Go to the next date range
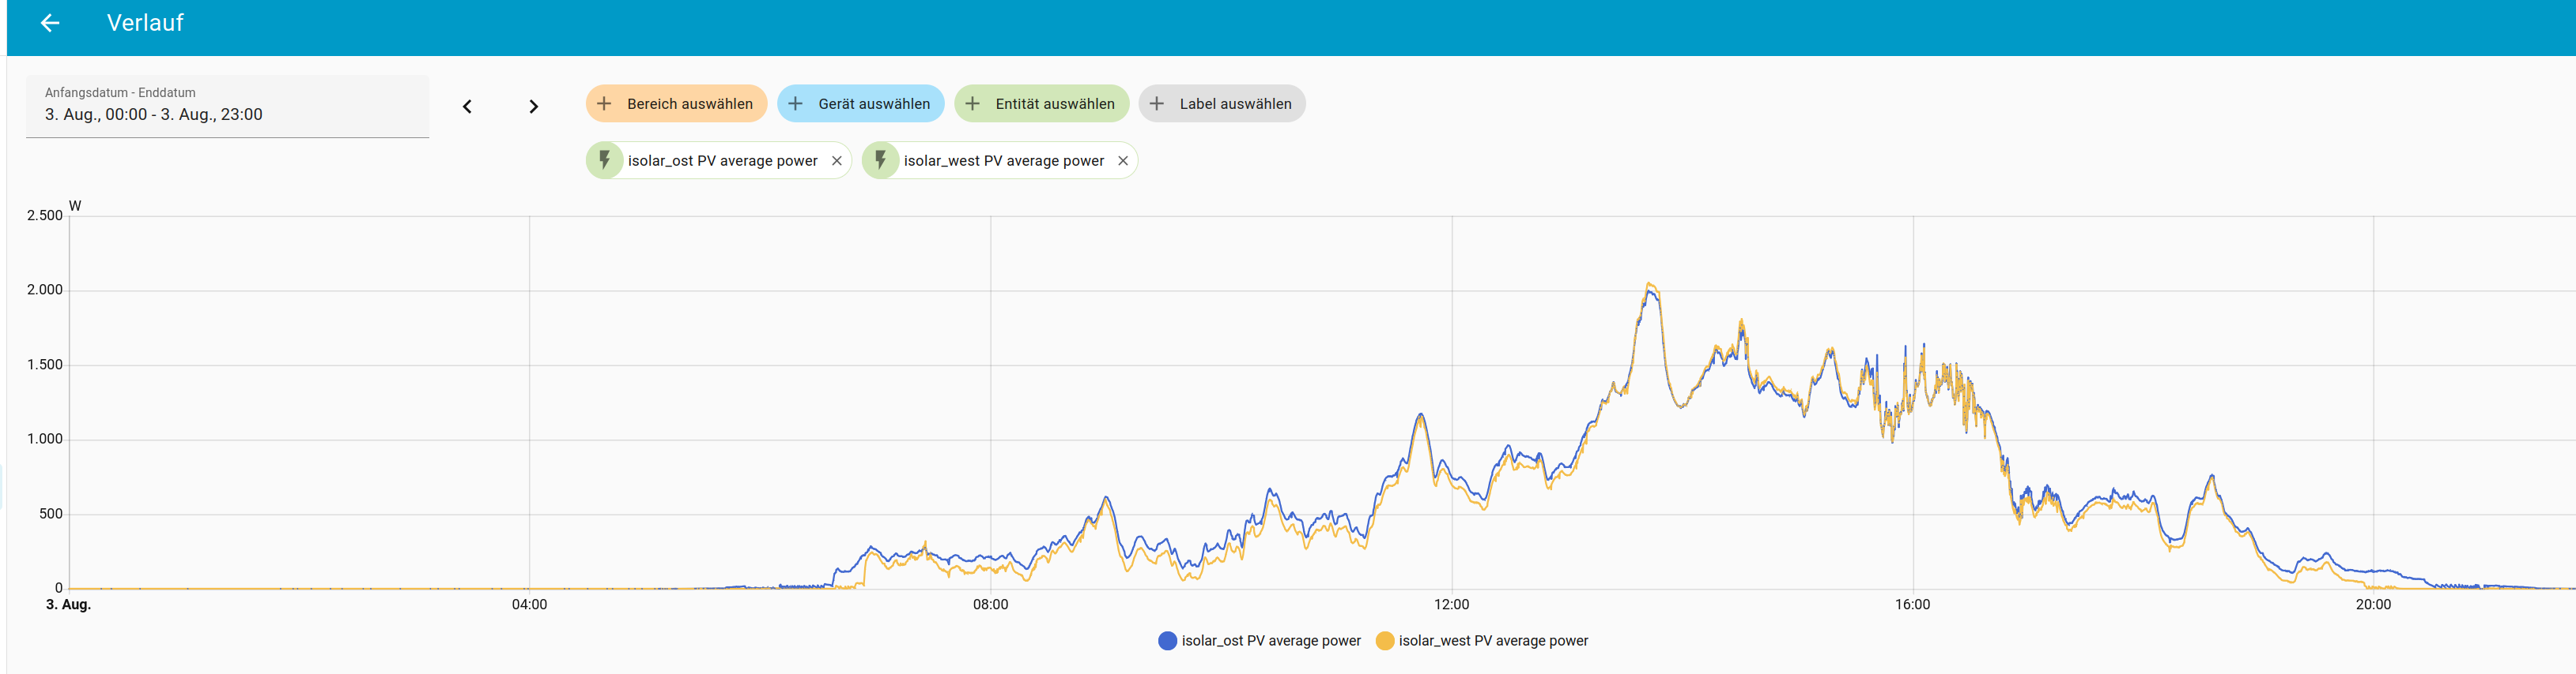Screen dimensions: 2576x674 point(533,107)
